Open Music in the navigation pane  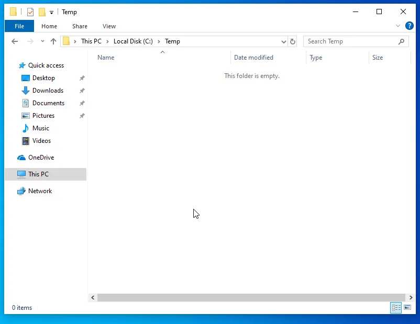click(x=41, y=128)
